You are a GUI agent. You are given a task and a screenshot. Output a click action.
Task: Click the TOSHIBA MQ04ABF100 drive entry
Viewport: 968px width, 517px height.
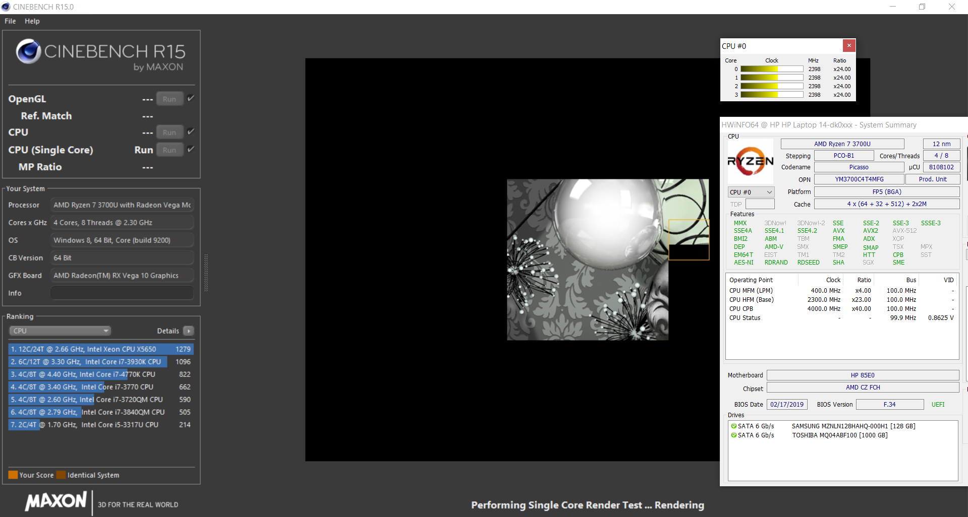coord(842,435)
